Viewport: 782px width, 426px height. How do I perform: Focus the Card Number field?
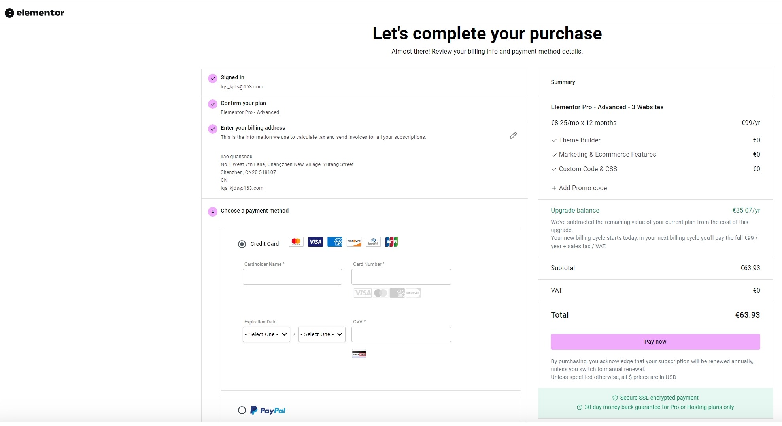(401, 277)
